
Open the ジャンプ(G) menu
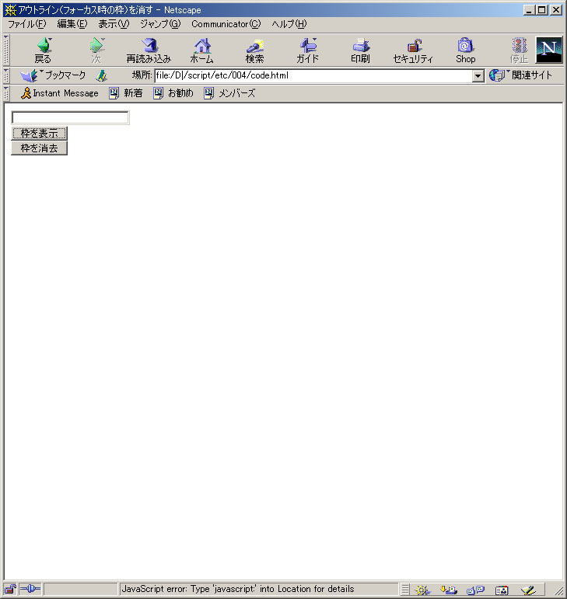[160, 24]
